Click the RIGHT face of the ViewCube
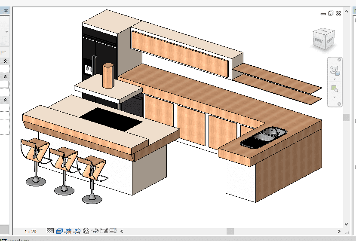Screen dimensions: 356x241 (330, 41)
